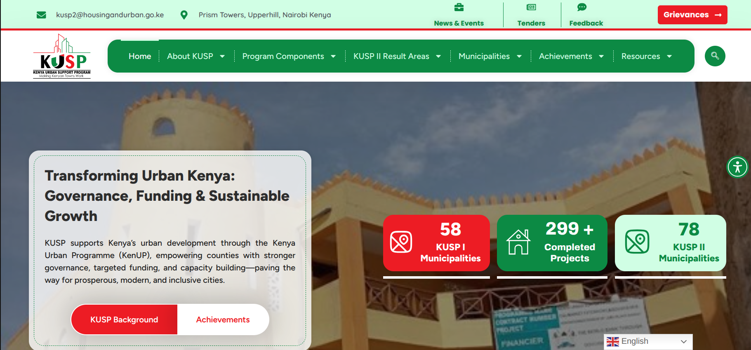Click the 78 KUSP II Municipalities text

click(689, 242)
